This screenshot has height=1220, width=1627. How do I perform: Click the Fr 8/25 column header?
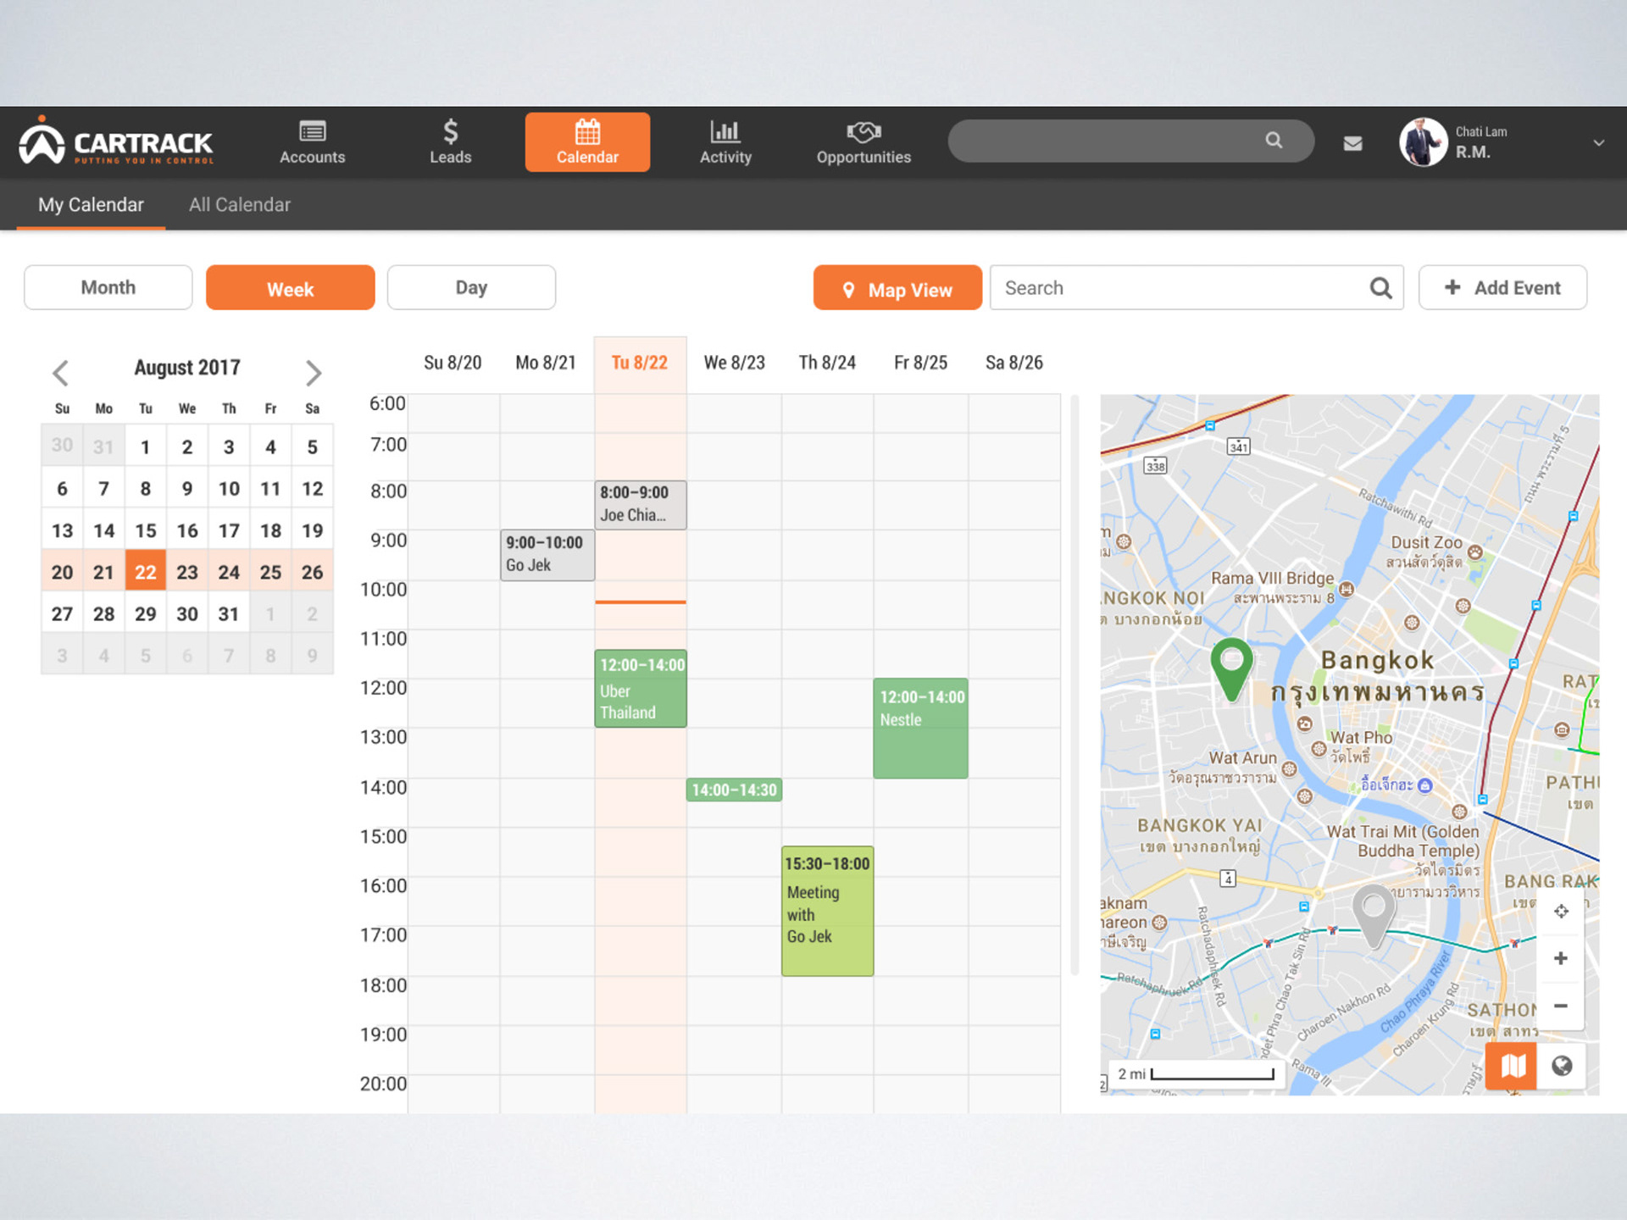pyautogui.click(x=920, y=363)
